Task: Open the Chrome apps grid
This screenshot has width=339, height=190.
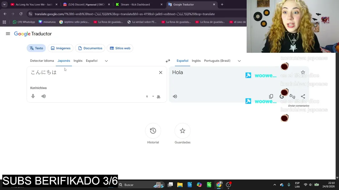Action: click(x=4, y=22)
